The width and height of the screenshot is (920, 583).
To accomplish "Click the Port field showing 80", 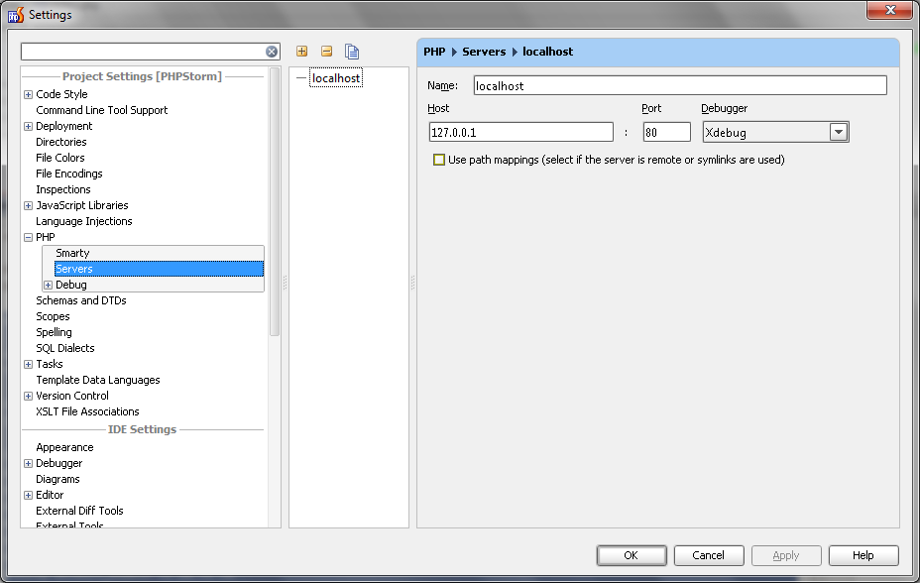I will pyautogui.click(x=666, y=132).
